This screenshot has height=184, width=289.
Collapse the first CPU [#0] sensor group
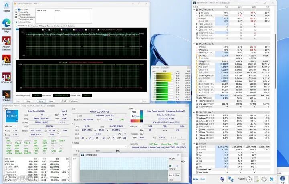(195, 10)
